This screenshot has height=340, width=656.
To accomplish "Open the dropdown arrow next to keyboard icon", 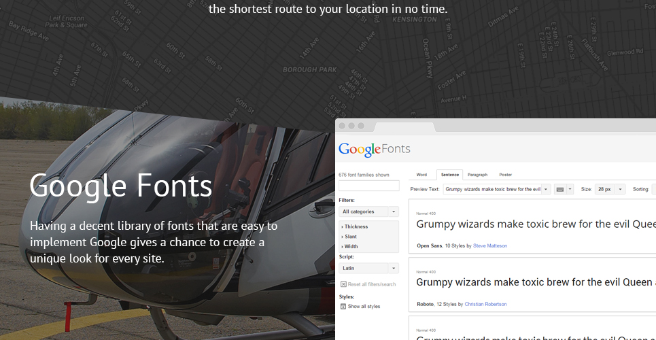I will (570, 189).
